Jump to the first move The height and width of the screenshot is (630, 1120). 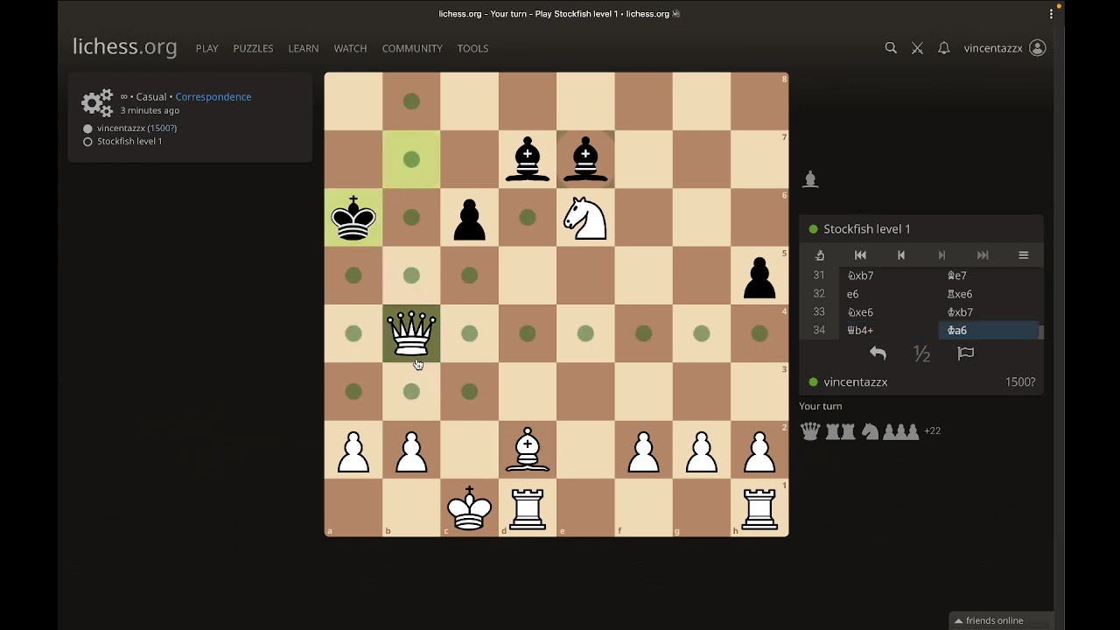pyautogui.click(x=860, y=255)
